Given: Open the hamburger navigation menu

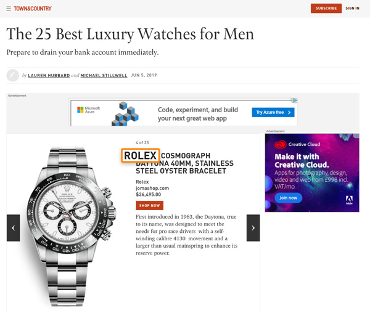Looking at the screenshot, I should (9, 9).
